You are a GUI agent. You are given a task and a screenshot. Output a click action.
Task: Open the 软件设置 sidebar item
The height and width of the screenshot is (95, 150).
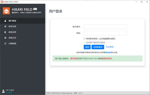pos(22,26)
